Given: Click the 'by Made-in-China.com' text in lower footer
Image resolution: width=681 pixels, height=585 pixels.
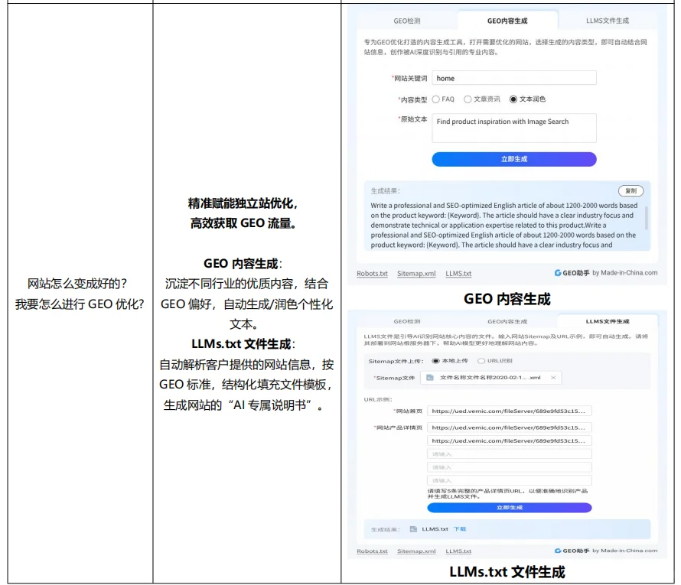Looking at the screenshot, I should pyautogui.click(x=624, y=551).
